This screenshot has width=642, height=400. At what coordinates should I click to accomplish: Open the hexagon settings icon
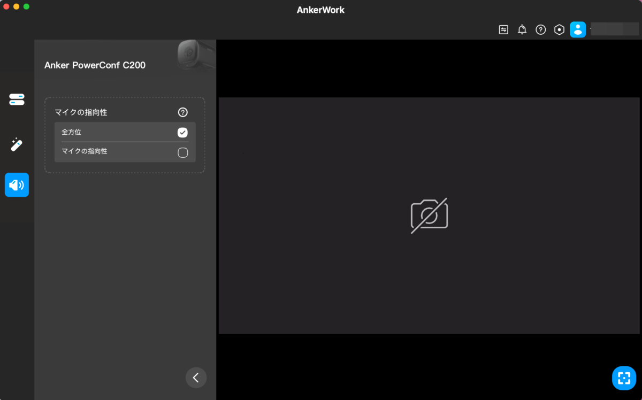(559, 30)
